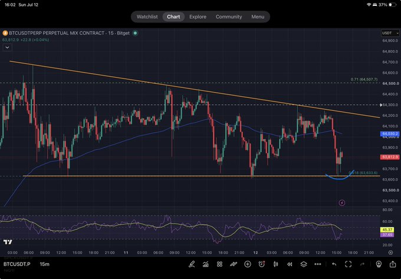Open the indicators chart icon
This screenshot has width=401, height=279.
click(206, 264)
